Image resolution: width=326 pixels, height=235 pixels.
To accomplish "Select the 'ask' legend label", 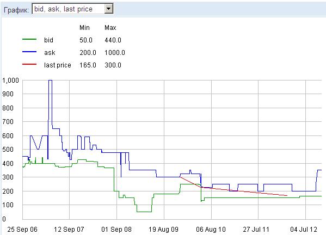I will (50, 53).
